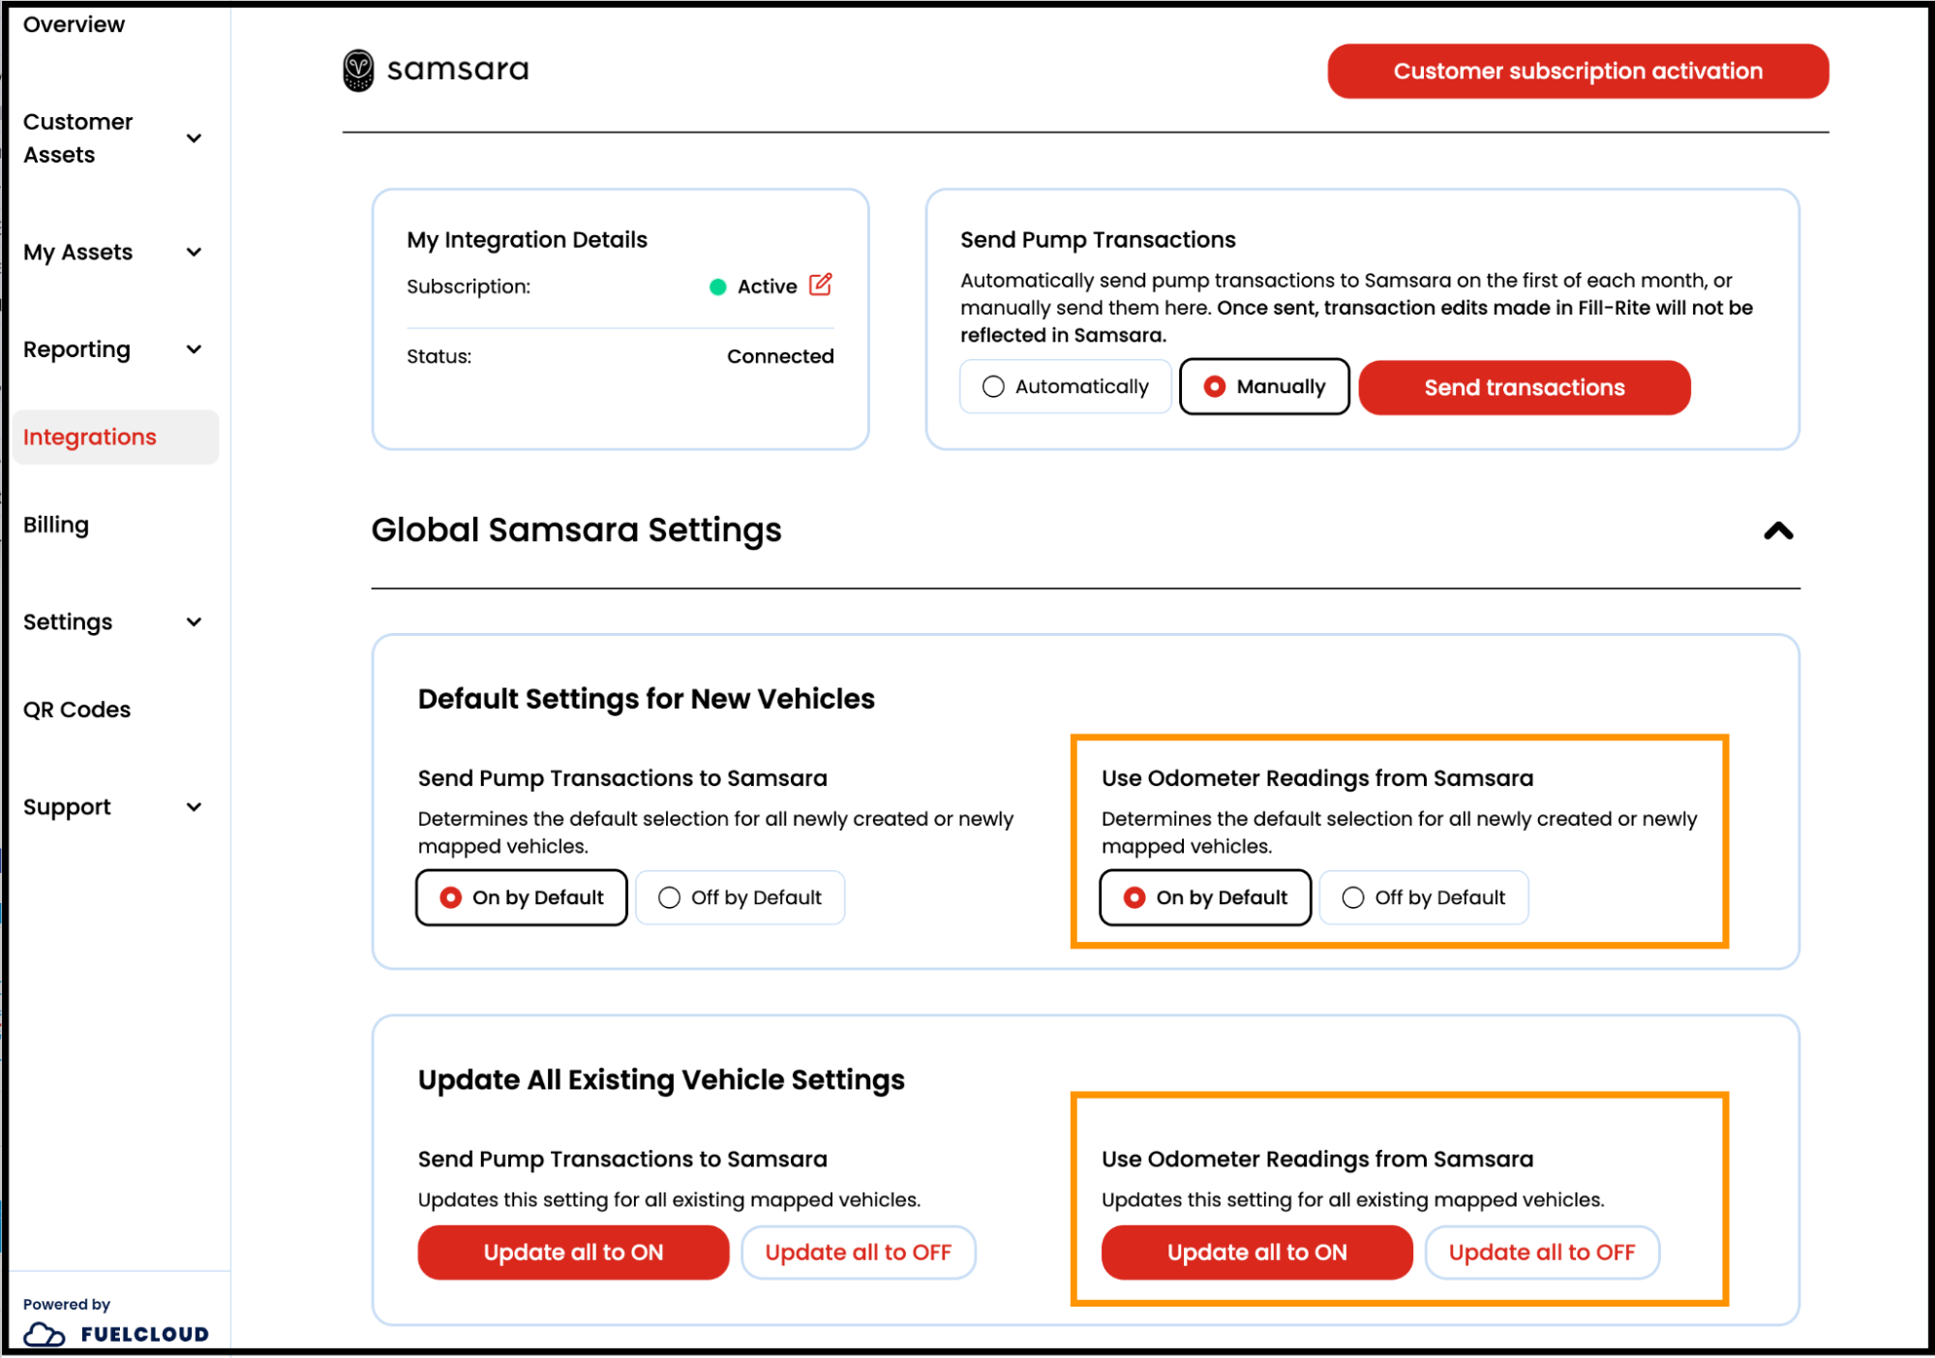Open the Integrations sidebar item
The image size is (1935, 1358).
point(90,438)
